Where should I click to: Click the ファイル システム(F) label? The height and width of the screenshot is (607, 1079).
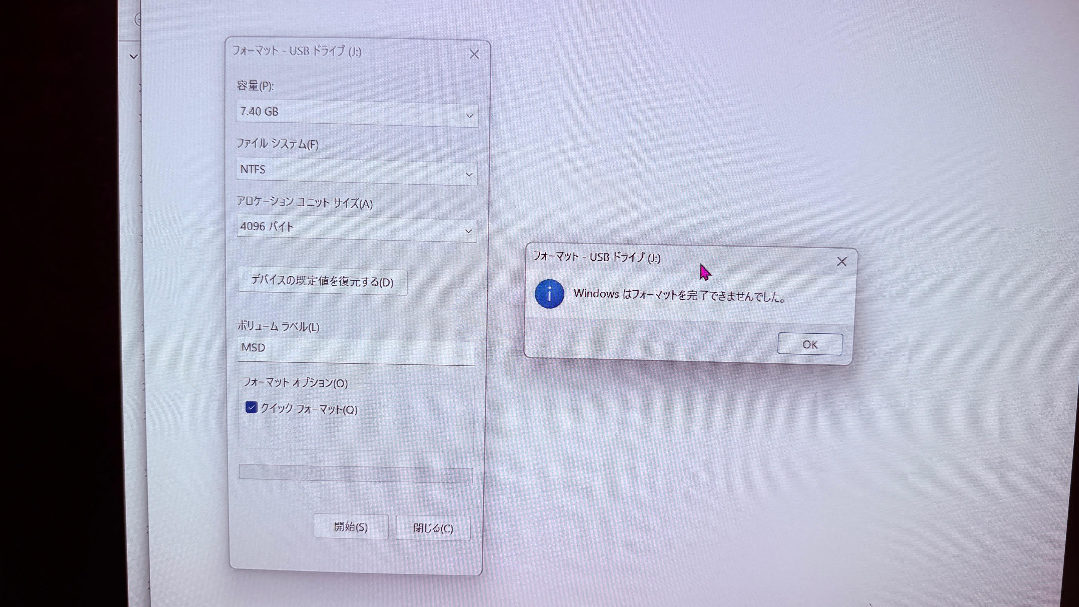(277, 144)
